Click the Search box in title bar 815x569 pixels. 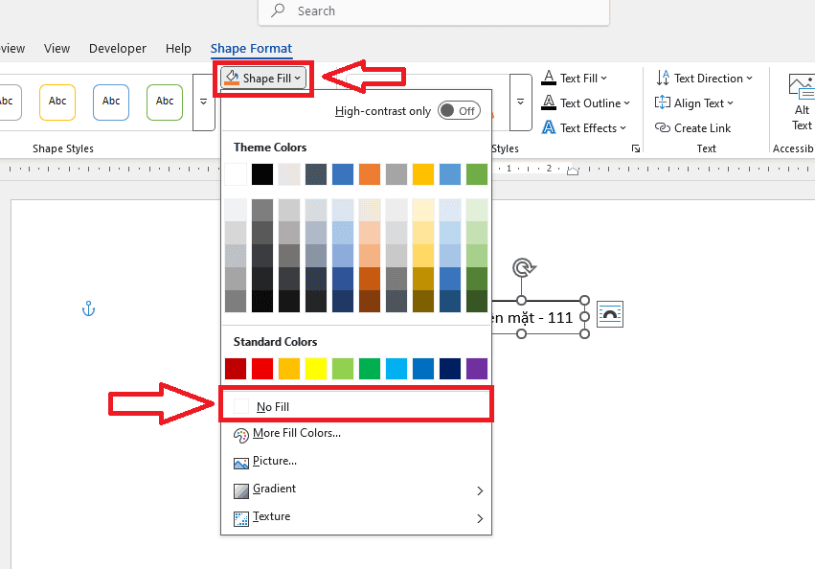coord(433,11)
